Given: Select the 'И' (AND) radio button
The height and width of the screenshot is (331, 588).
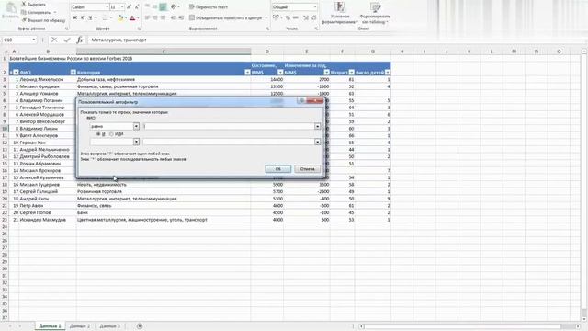Looking at the screenshot, I should (x=98, y=134).
